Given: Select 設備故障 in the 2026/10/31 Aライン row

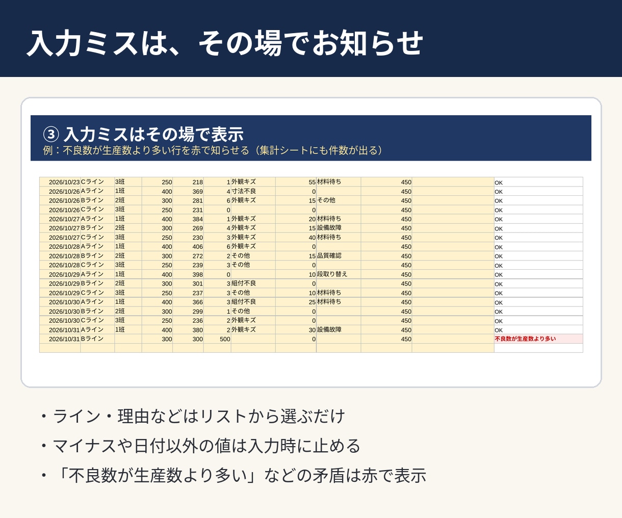Looking at the screenshot, I should click(x=339, y=329).
